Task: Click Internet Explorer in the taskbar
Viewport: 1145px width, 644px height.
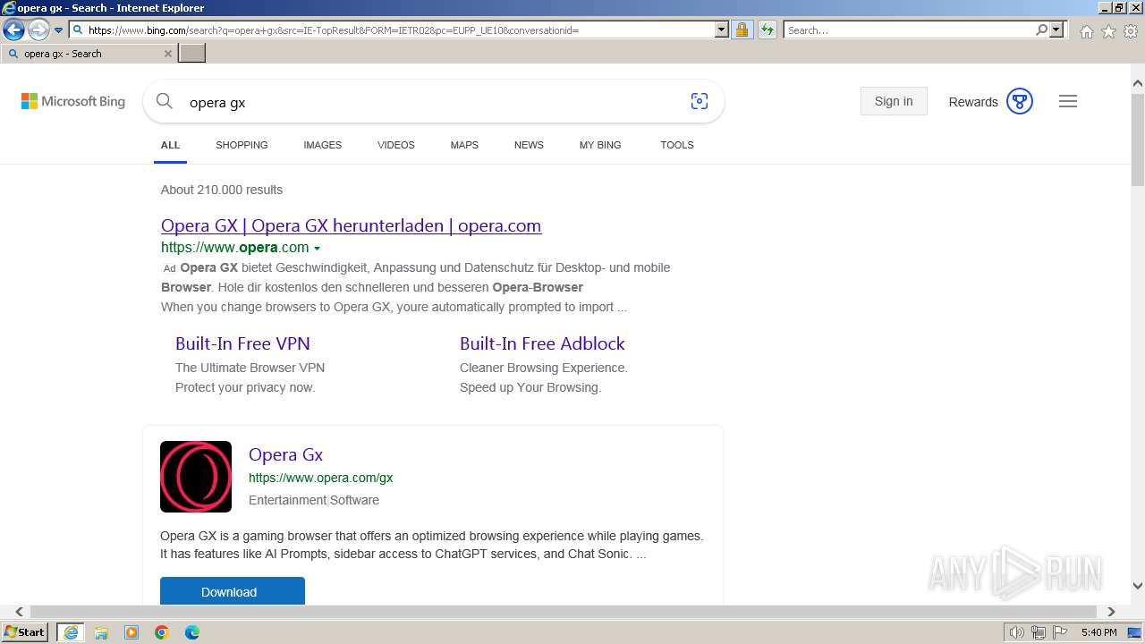Action: (x=70, y=632)
